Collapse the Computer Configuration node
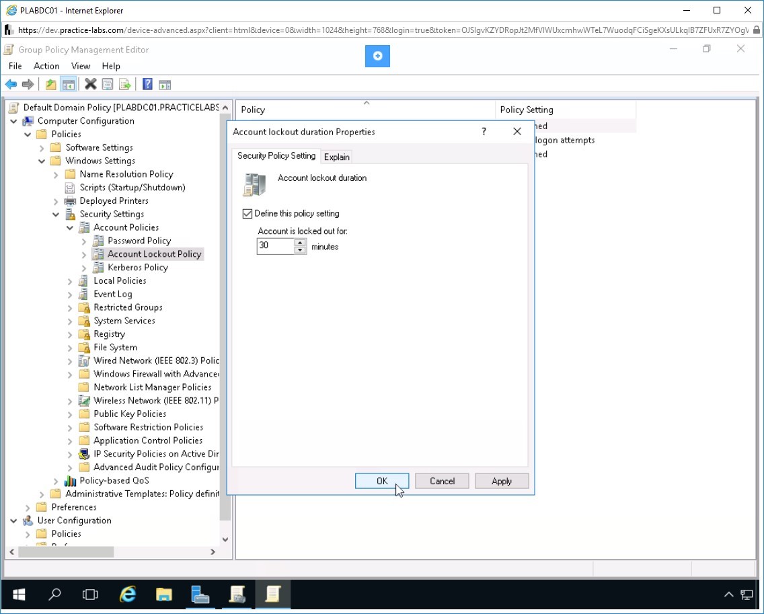764x614 pixels. pos(13,121)
